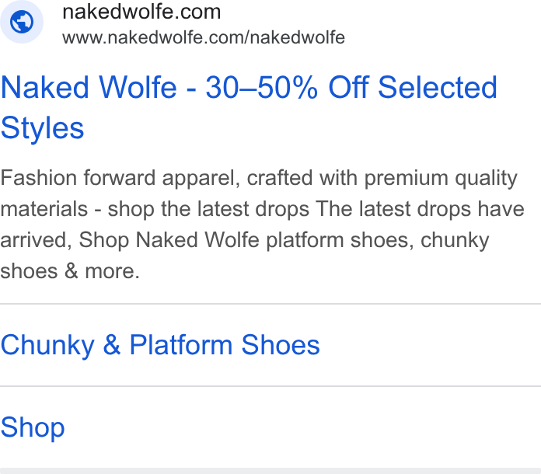Screen dimensions: 541x474
Task: Click "arrived, Shop Naked Wolfe" snippet line
Action: pyautogui.click(x=130, y=240)
